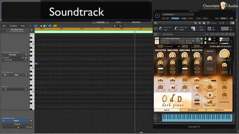The height and width of the screenshot is (134, 239).
Task: Open the Edit menu in Piano Roll
Action: [x=5, y=26]
